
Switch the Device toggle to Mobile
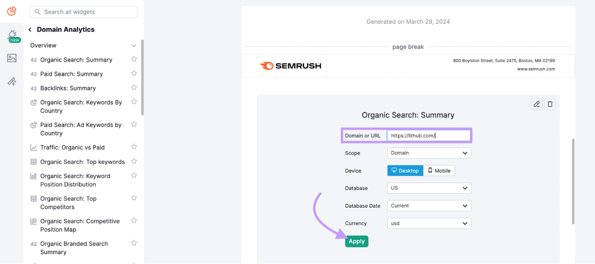(439, 171)
